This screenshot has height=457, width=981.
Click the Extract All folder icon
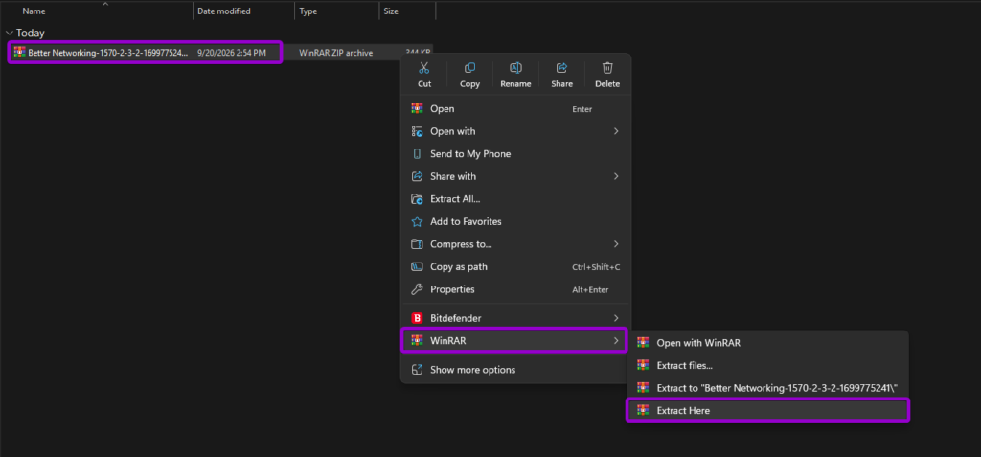417,199
